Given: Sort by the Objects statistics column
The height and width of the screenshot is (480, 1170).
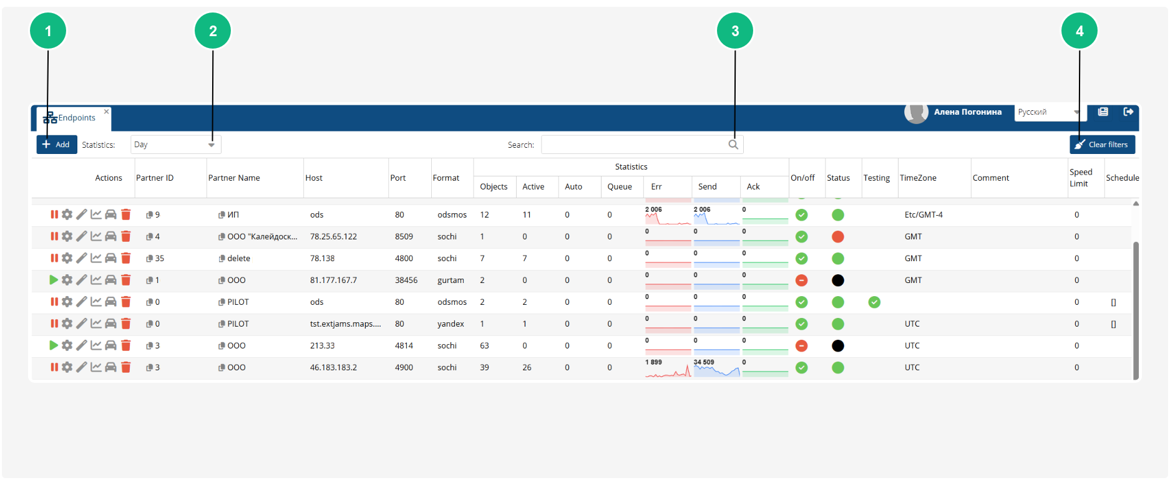Looking at the screenshot, I should (x=494, y=186).
